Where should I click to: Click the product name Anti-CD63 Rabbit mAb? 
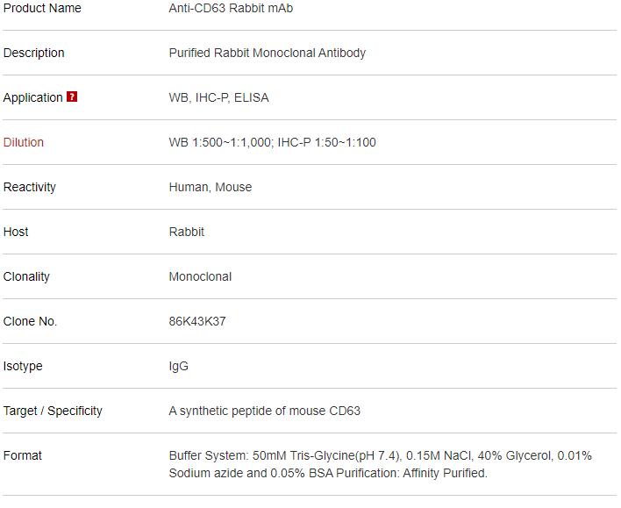(x=231, y=8)
